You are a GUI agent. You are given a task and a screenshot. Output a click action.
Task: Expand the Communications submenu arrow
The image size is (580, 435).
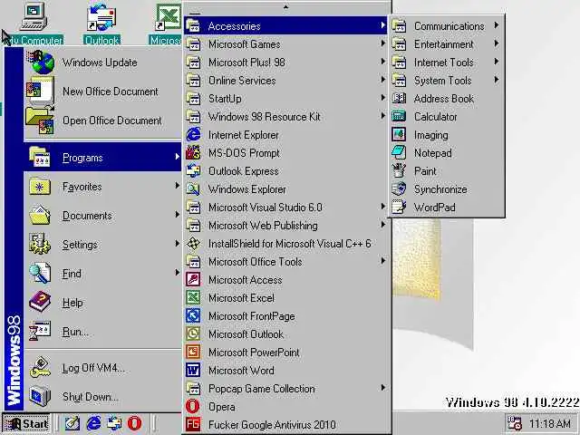tap(497, 25)
